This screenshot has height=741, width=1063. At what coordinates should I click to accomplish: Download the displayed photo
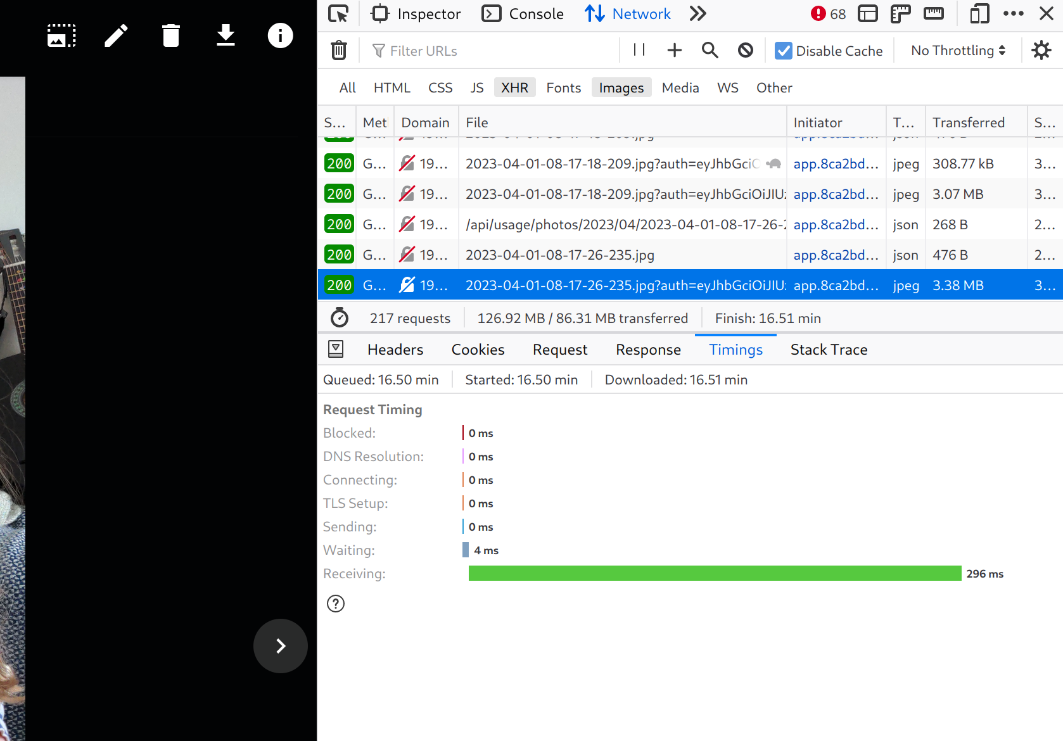point(226,36)
